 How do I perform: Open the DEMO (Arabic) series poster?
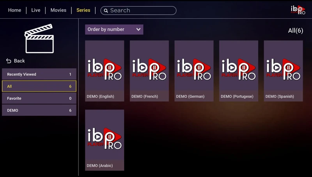coord(105,140)
